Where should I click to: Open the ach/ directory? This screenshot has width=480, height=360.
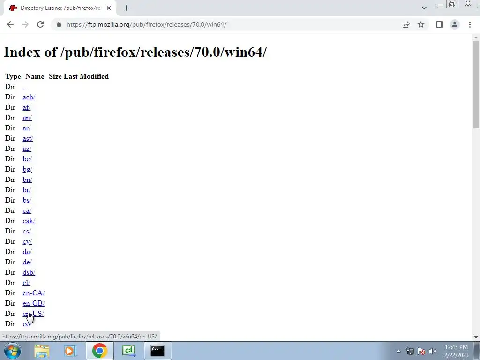coord(29,97)
